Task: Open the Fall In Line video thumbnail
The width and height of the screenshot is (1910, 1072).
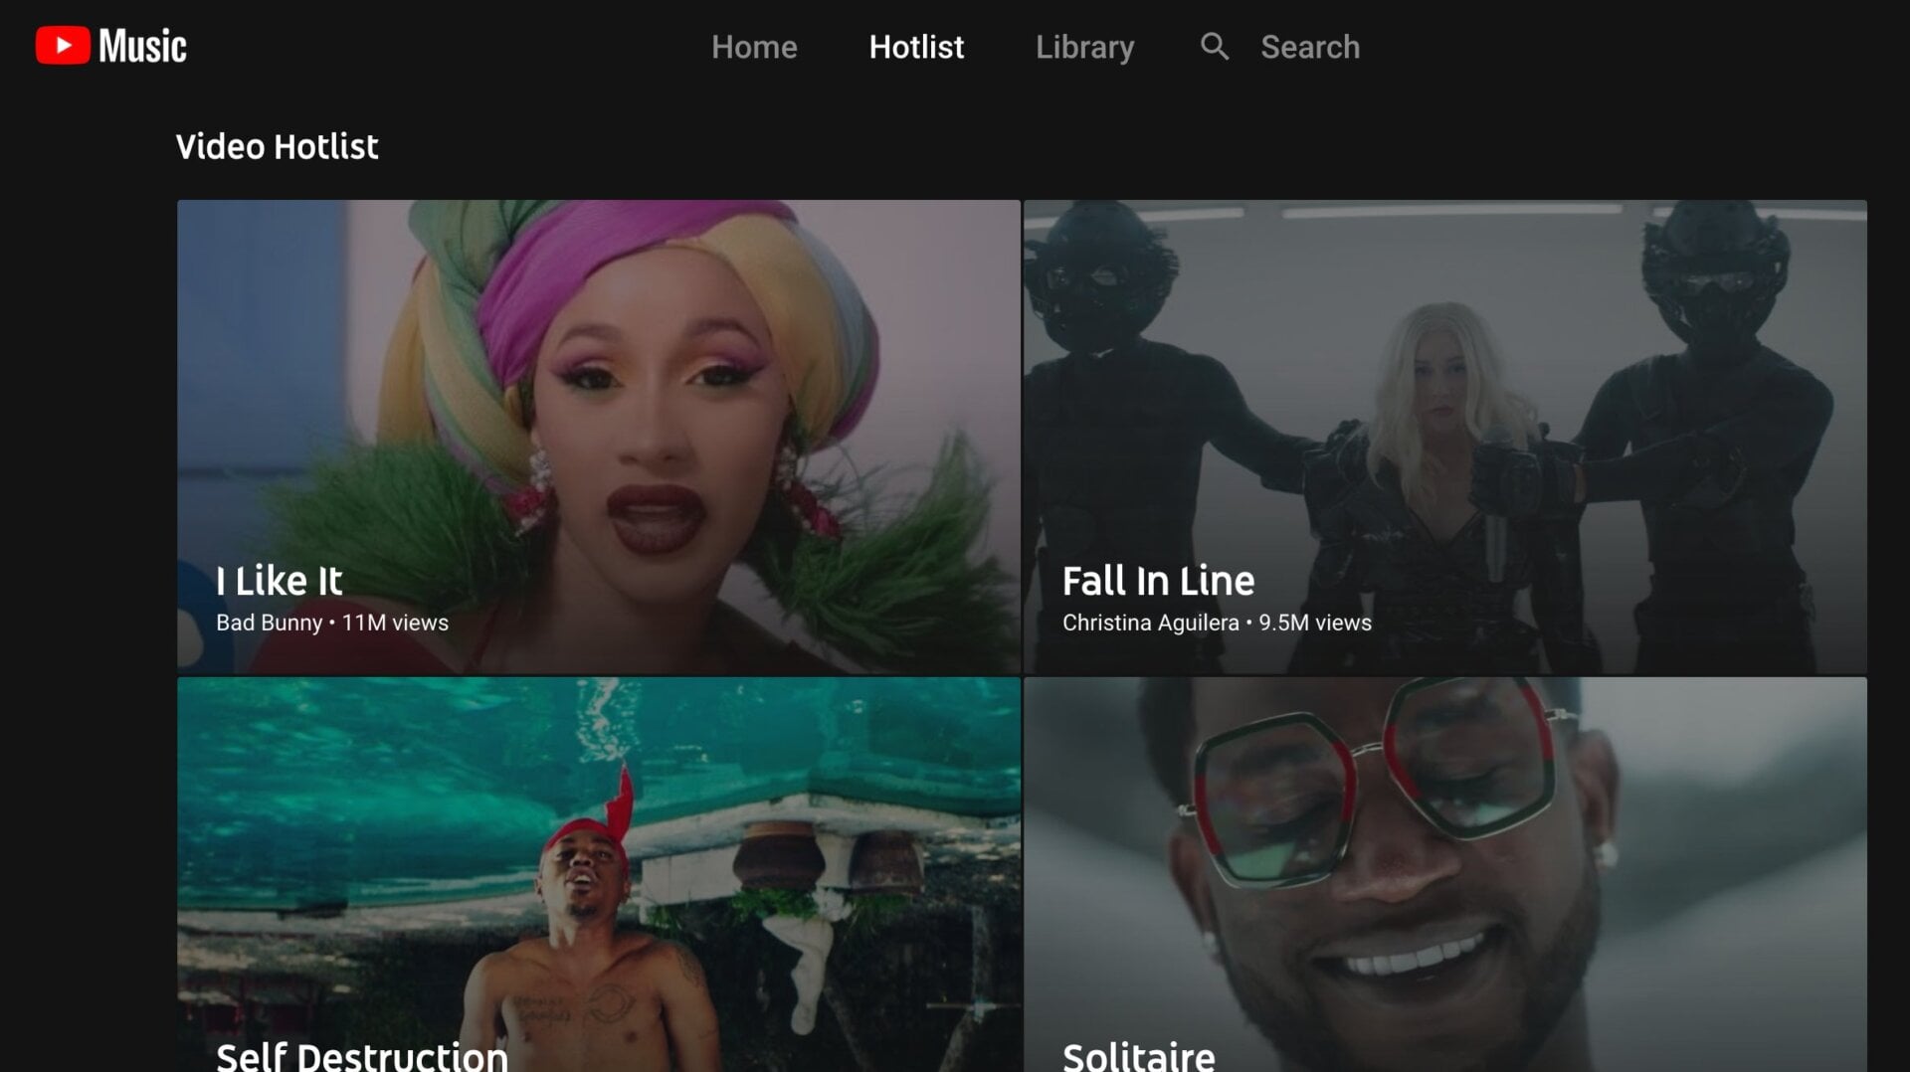Action: tap(1444, 398)
